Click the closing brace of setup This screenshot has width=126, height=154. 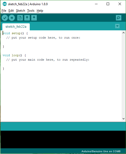[3, 46]
